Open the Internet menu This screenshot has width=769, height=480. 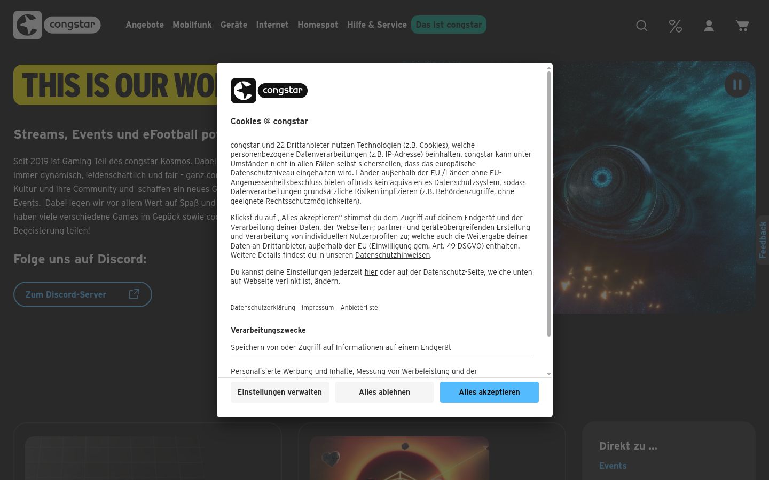point(272,25)
